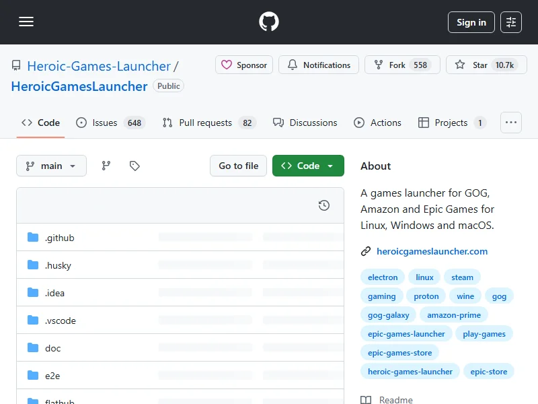538x404 pixels.
Task: Open the heroicgameslauncher.com link
Action: coord(432,251)
